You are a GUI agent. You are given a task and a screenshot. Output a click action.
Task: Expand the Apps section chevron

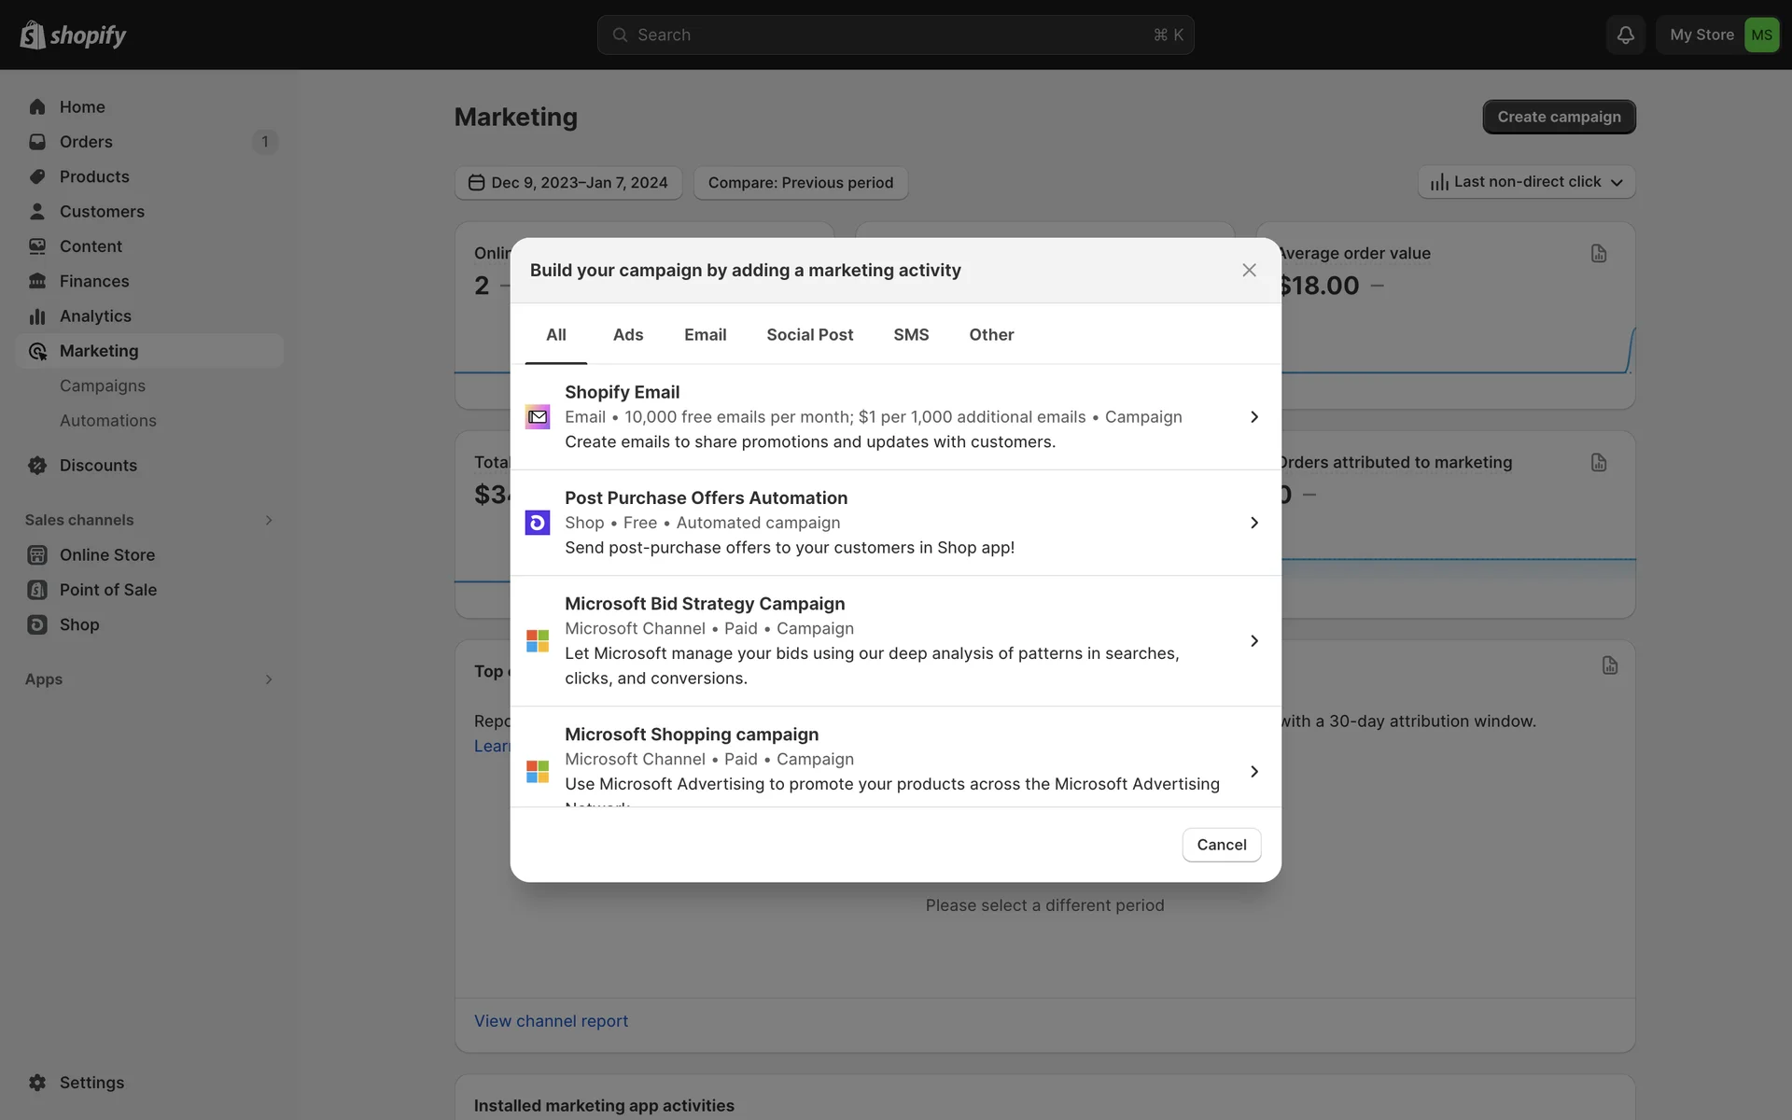[269, 679]
